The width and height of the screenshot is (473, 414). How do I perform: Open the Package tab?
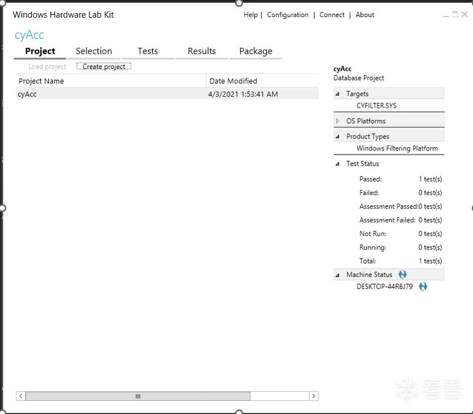256,51
